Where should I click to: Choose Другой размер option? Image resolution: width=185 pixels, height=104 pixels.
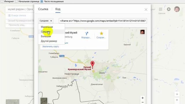[49, 41]
